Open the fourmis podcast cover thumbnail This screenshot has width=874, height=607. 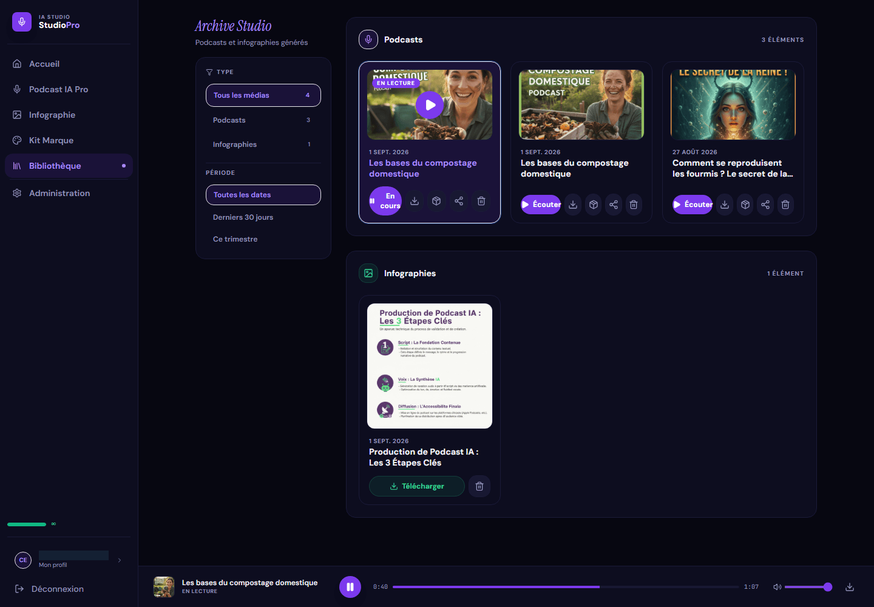tap(733, 104)
